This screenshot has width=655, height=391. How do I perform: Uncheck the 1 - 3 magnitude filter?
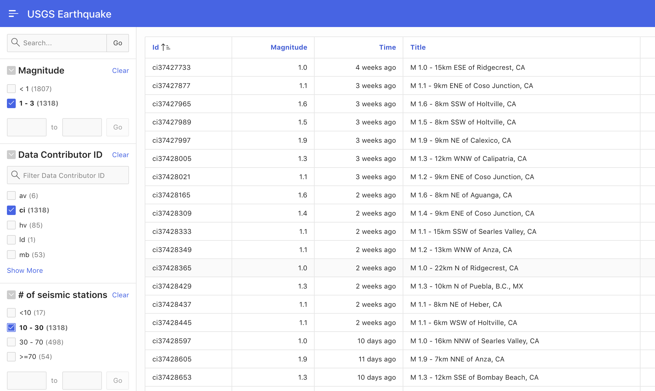pyautogui.click(x=11, y=103)
